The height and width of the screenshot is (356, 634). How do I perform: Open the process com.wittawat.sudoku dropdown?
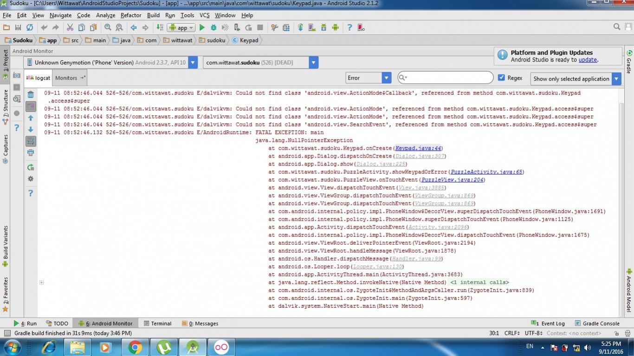click(260, 63)
